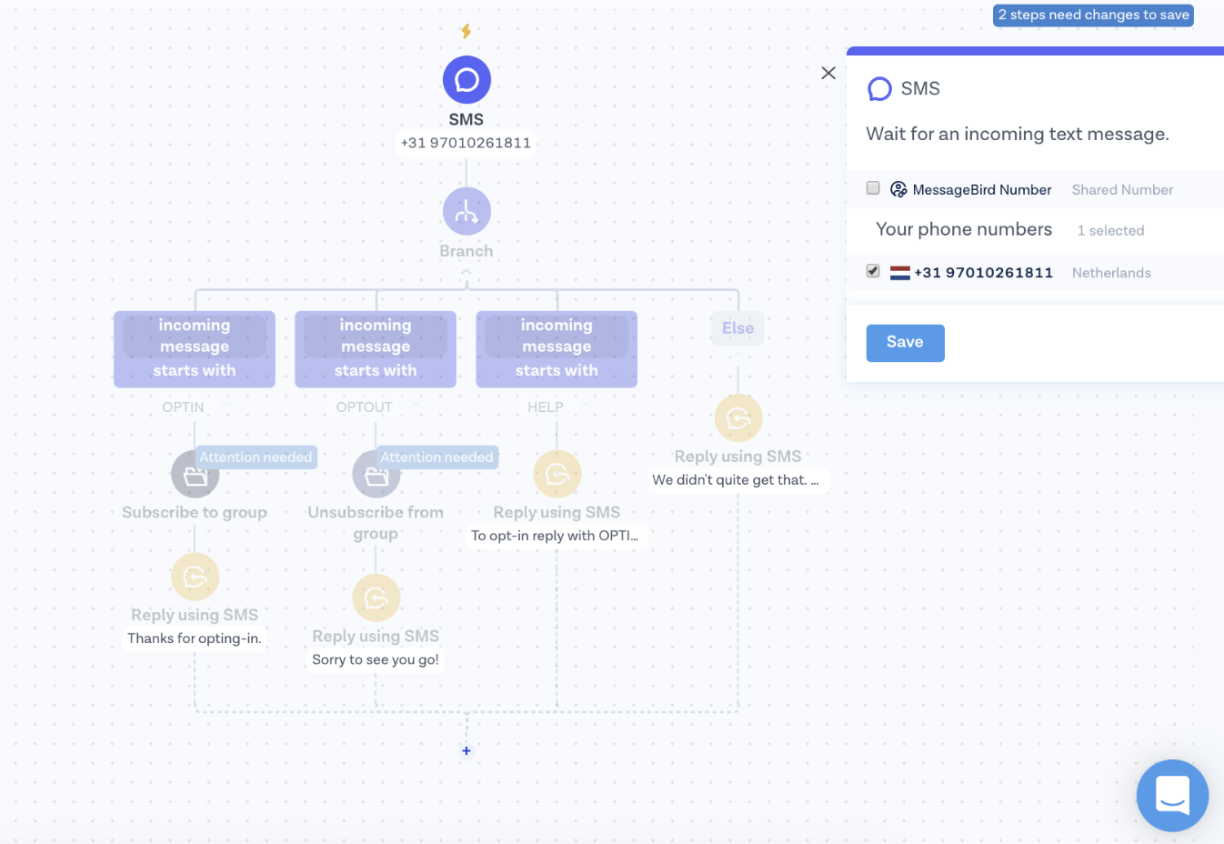Click the 2 steps need changes notice
1224x844 pixels.
coord(1093,15)
